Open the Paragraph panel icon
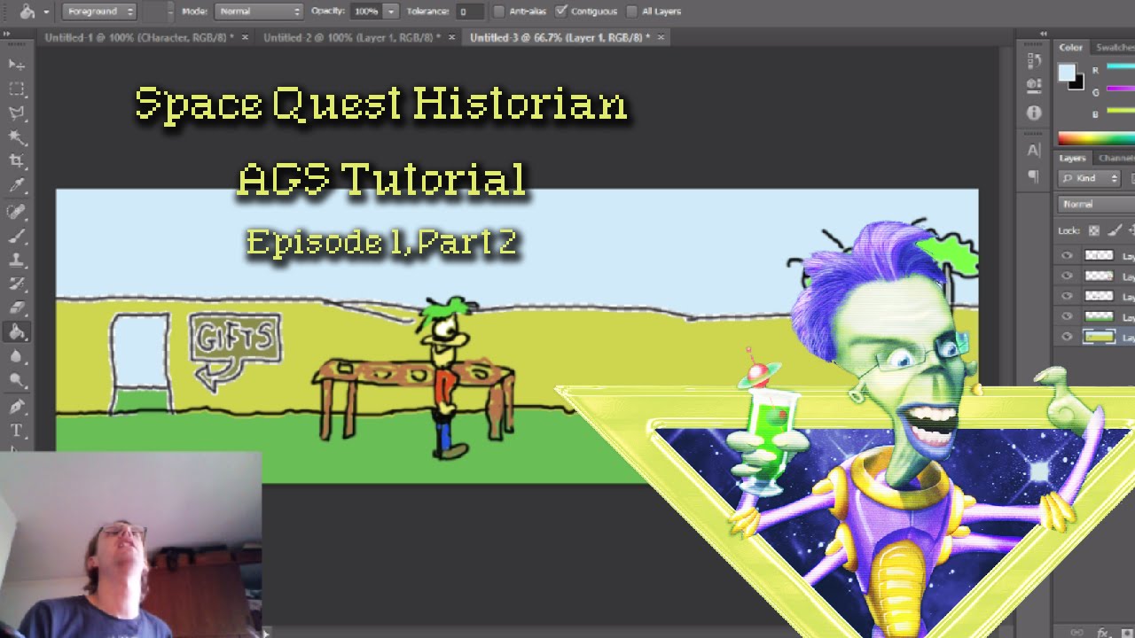 pyautogui.click(x=1034, y=176)
